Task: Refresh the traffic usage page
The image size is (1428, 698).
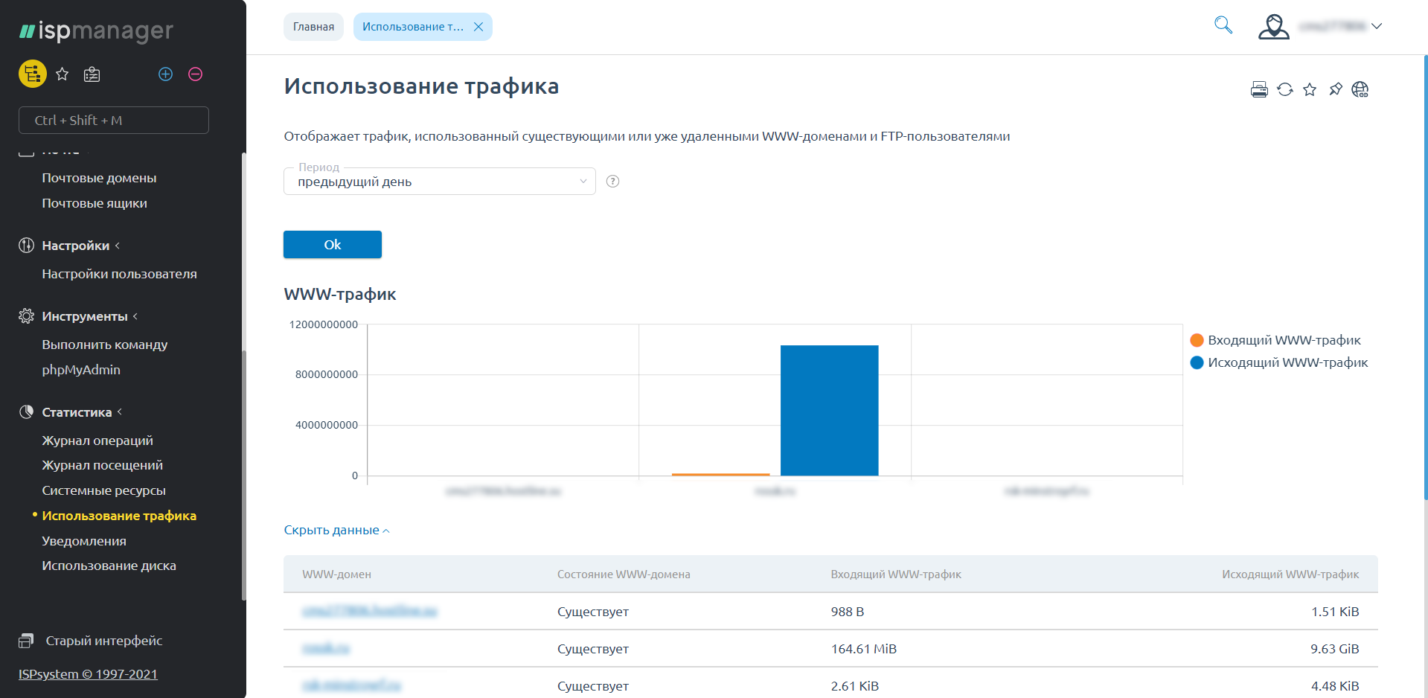Action: click(1284, 90)
